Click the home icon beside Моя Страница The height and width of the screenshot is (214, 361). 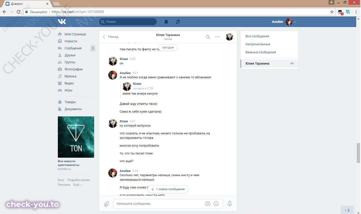60,34
